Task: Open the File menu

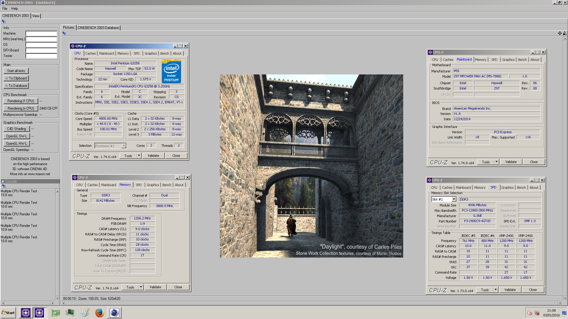Action: [x=5, y=9]
